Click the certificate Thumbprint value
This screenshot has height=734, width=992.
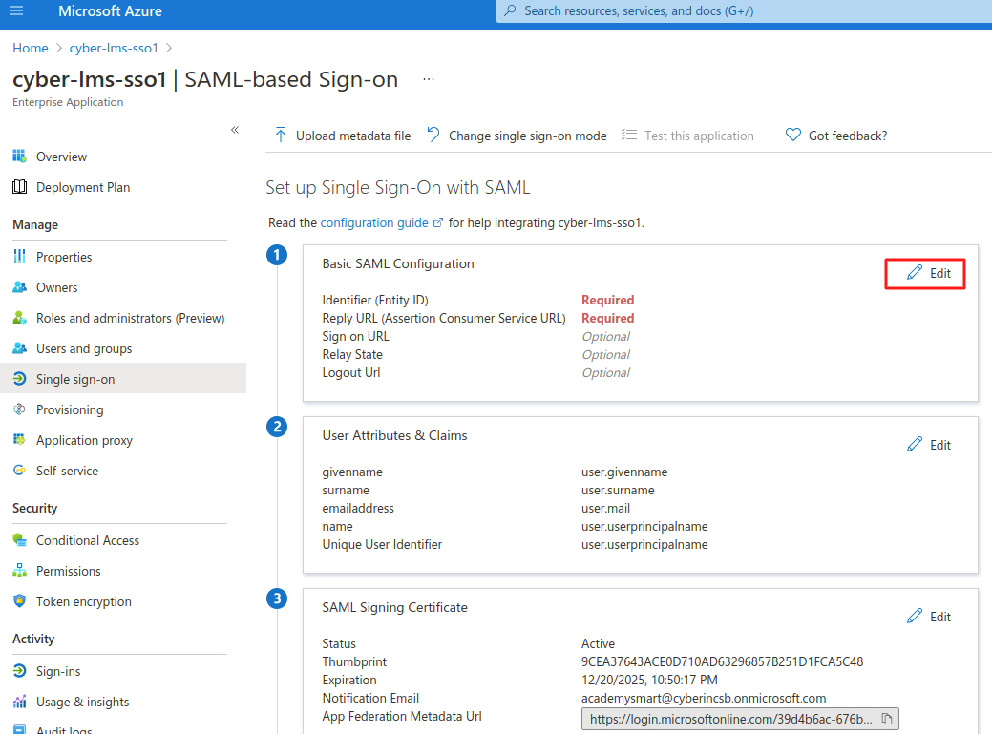point(723,661)
